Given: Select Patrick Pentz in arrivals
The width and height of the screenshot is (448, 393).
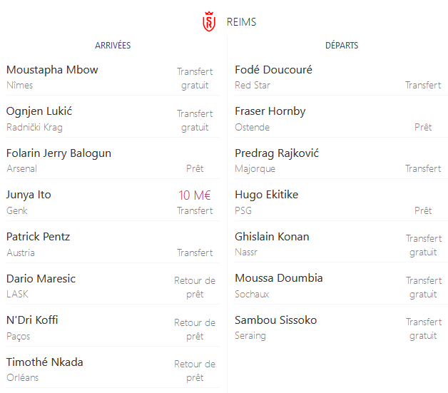Looking at the screenshot, I should [38, 237].
